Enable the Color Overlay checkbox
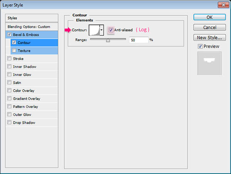 pos(9,90)
